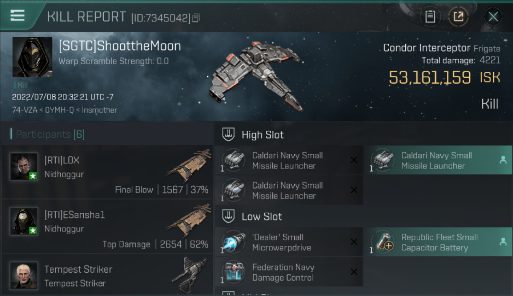Viewport: 513px width, 296px height.
Task: Share the kill report externally
Action: (458, 17)
